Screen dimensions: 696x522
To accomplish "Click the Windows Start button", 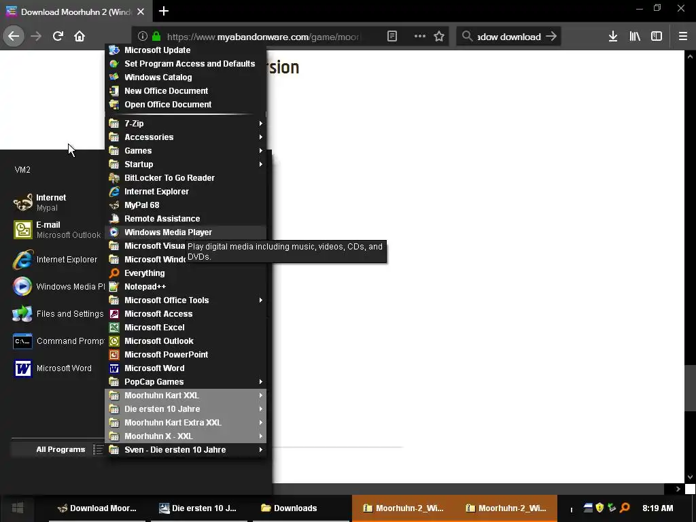I will click(18, 508).
